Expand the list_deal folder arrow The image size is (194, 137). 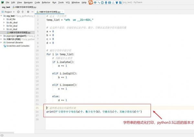(x=4, y=26)
